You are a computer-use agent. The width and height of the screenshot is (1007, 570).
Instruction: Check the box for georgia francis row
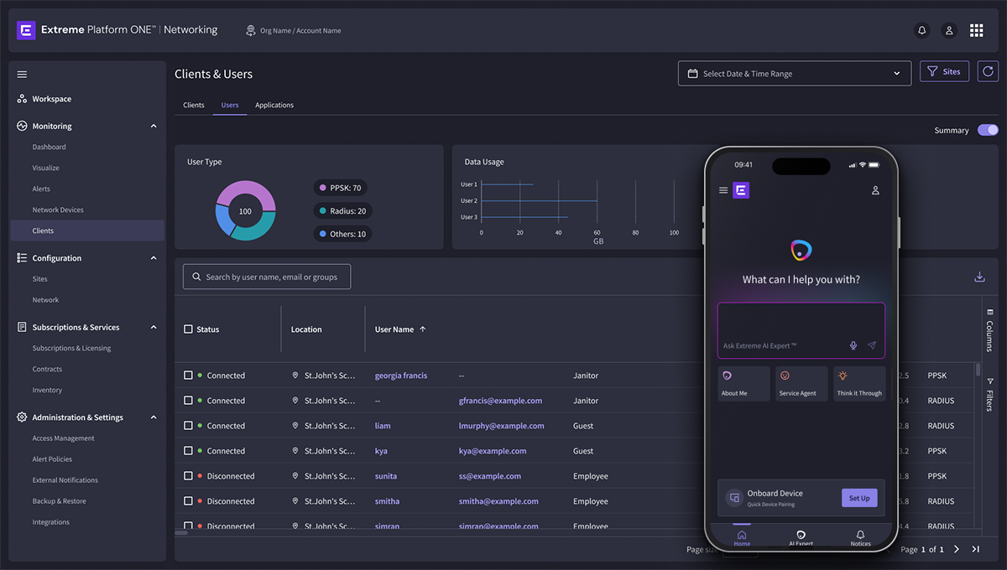point(188,376)
